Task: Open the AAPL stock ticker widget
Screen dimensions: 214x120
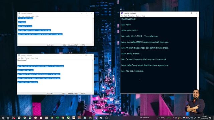Action: (x=165, y=118)
